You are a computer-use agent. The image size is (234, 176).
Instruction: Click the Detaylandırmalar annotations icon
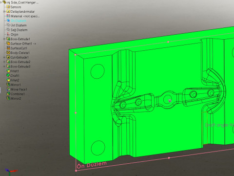pos(8,11)
